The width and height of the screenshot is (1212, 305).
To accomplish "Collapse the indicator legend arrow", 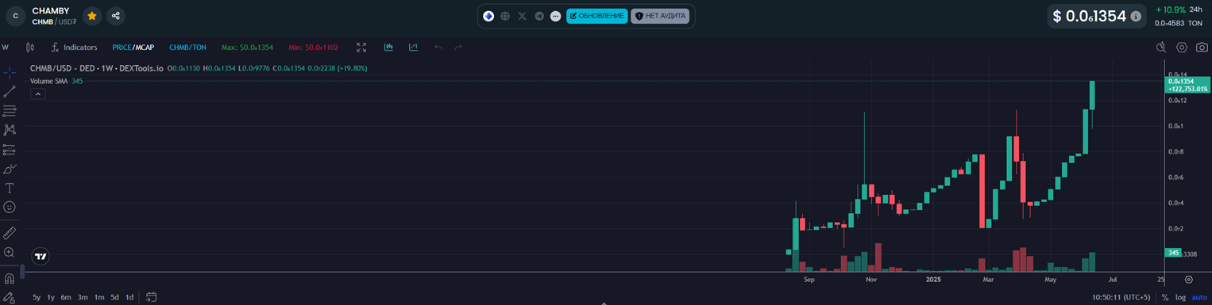I will click(x=37, y=94).
